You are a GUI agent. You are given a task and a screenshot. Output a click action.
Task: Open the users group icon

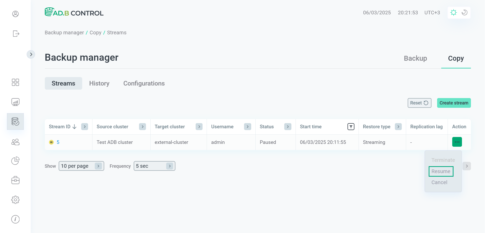click(15, 142)
